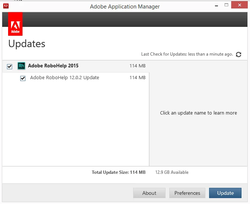This screenshot has width=250, height=204.
Task: Minimize the Adobe Application Manager window
Action: 216,6
